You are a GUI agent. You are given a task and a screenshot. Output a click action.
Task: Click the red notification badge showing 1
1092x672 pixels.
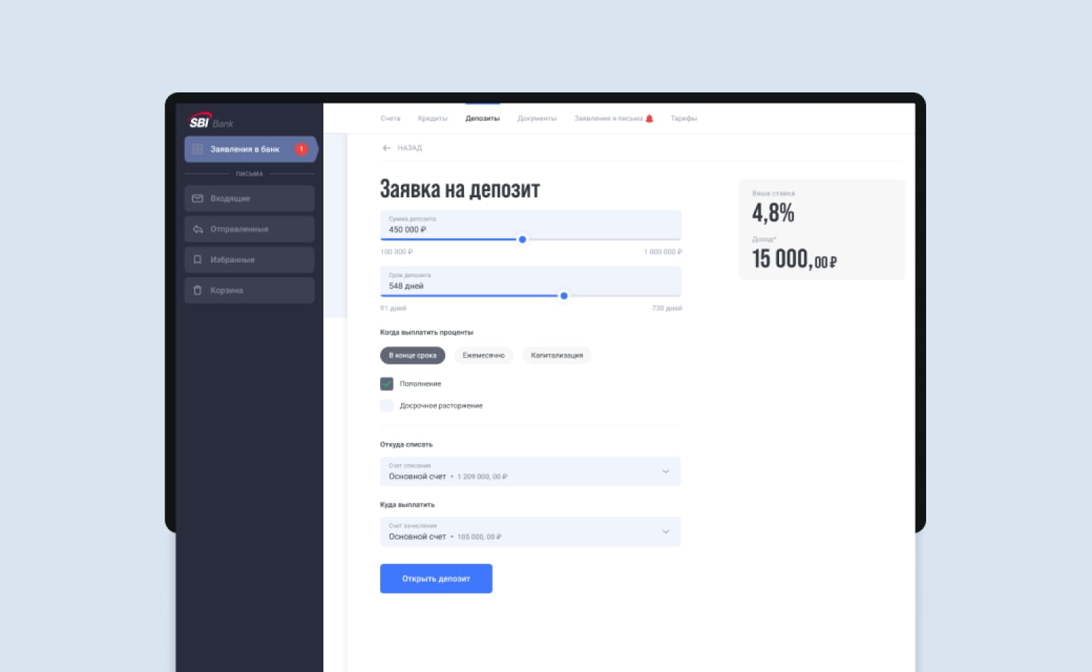(x=301, y=149)
